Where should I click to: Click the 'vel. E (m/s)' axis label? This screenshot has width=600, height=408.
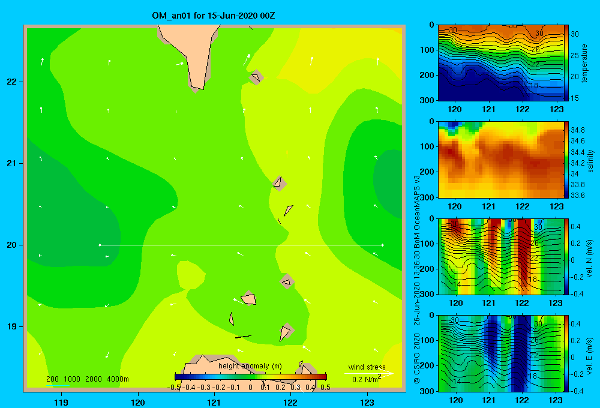tap(590, 355)
